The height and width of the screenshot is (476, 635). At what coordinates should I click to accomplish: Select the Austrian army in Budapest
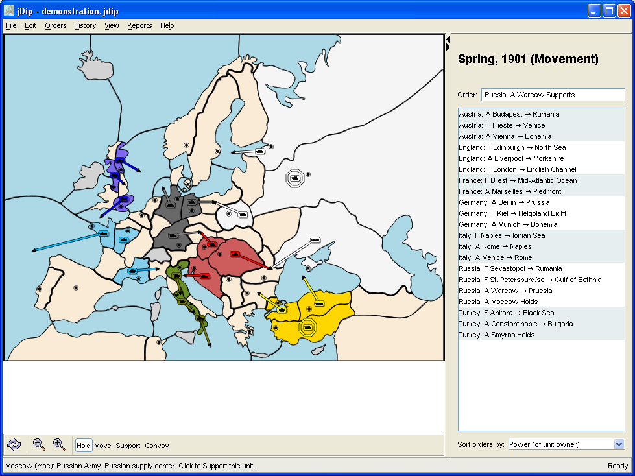point(235,254)
